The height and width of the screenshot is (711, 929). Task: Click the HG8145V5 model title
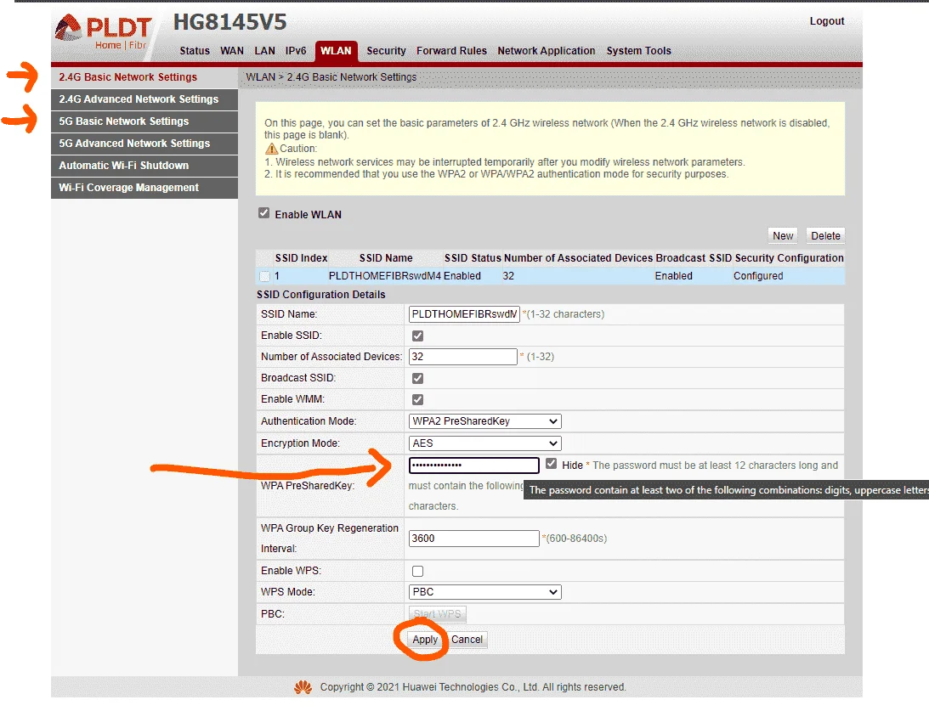click(229, 22)
